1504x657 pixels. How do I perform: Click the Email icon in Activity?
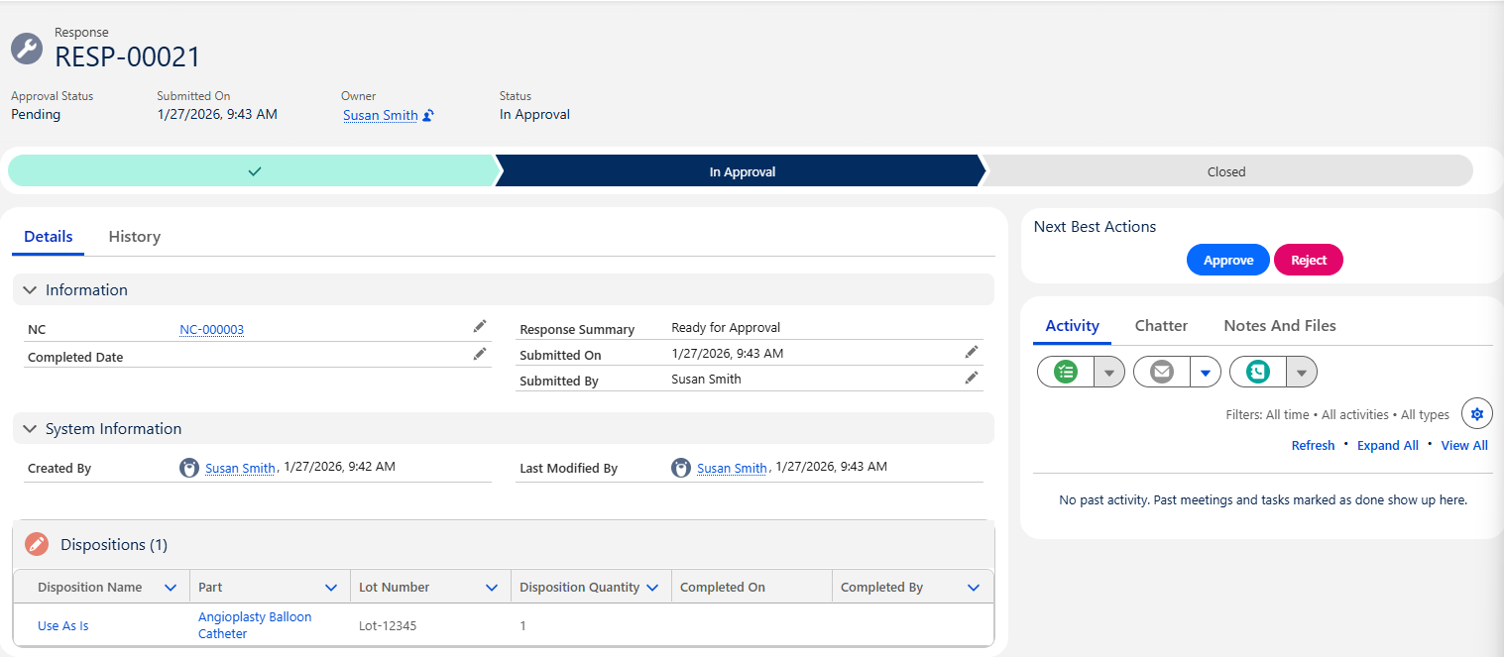[x=1162, y=372]
